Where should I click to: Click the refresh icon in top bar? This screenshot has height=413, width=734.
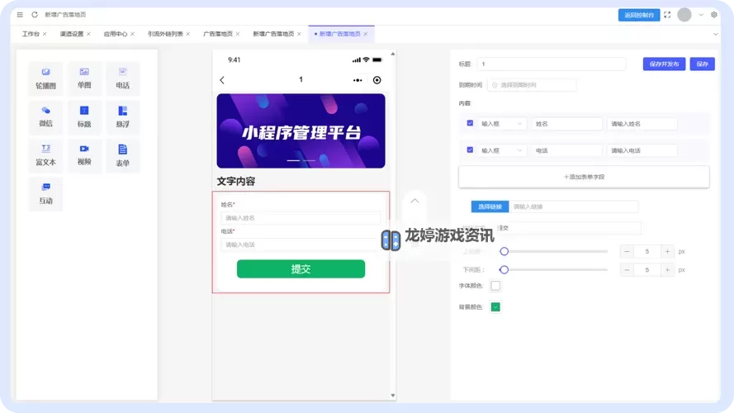click(35, 15)
